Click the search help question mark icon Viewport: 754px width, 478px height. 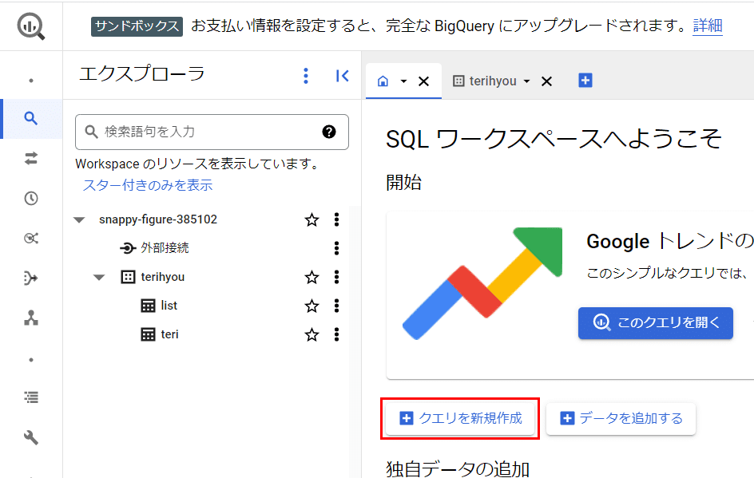[x=329, y=132]
